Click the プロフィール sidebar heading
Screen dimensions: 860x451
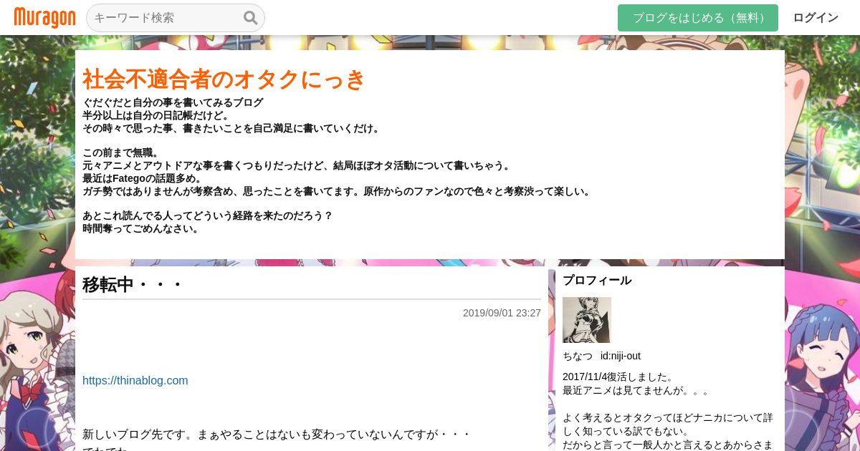[597, 280]
